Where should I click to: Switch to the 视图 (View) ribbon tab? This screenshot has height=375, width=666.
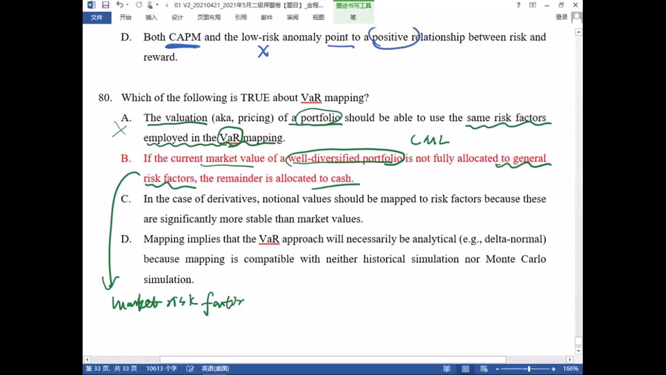[318, 17]
